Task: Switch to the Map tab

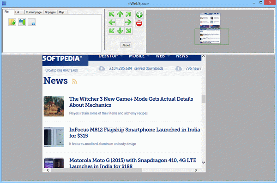Action: [62, 12]
